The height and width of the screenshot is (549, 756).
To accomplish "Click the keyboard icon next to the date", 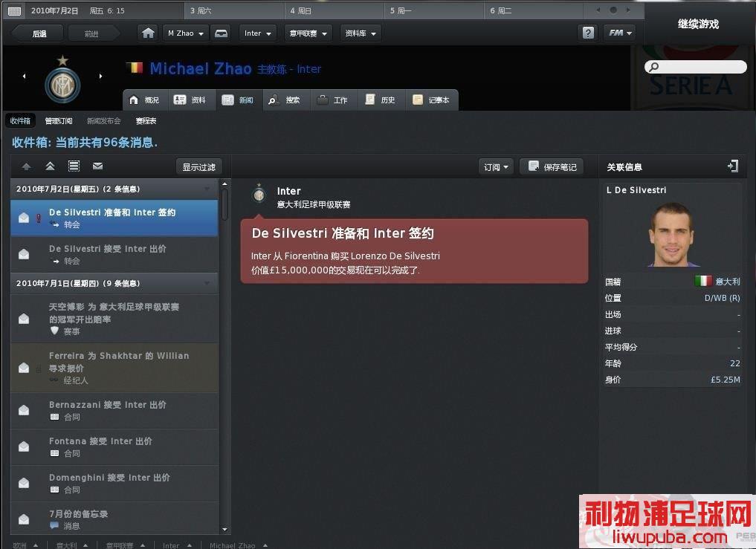I will [x=14, y=10].
